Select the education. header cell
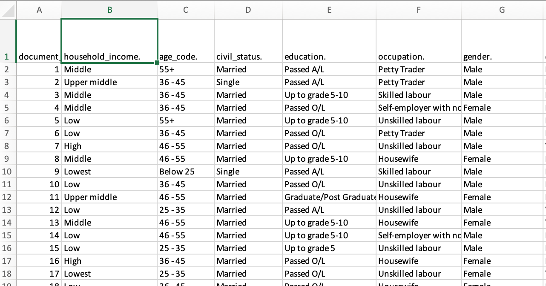This screenshot has width=546, height=286. [329, 57]
